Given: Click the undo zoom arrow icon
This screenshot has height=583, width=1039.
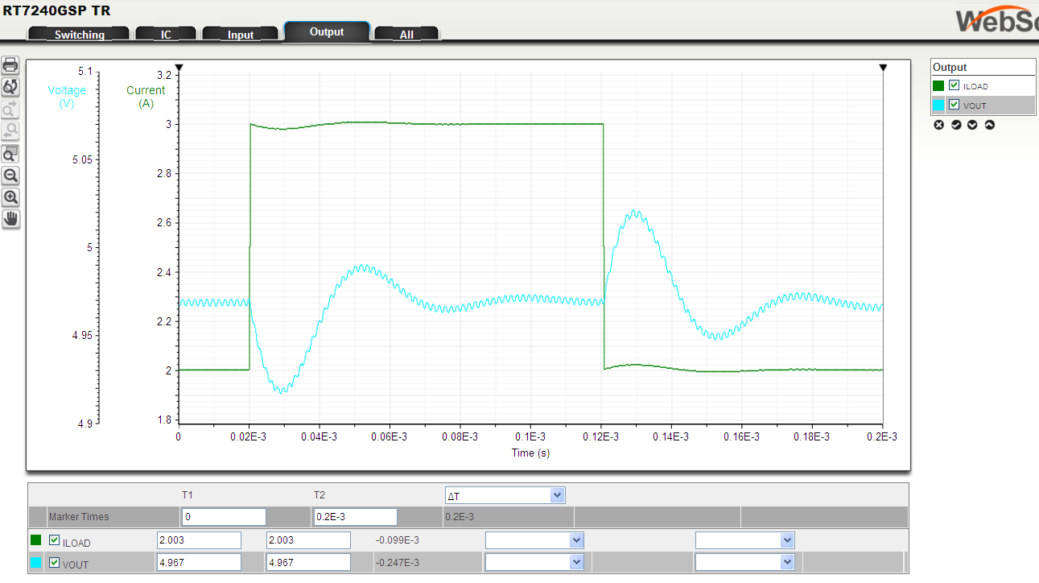Looking at the screenshot, I should 10,130.
